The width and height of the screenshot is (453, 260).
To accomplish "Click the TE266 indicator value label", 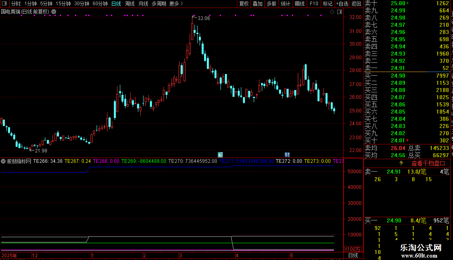I will pos(48,161).
